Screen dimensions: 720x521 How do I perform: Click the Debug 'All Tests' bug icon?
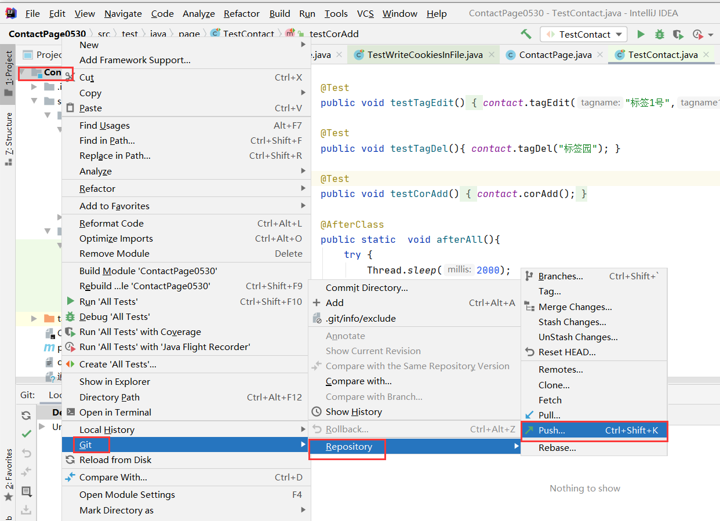pos(70,316)
